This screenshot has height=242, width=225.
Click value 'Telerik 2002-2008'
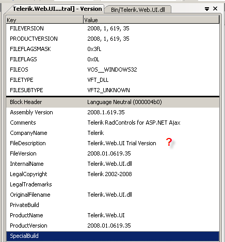tap(109, 174)
